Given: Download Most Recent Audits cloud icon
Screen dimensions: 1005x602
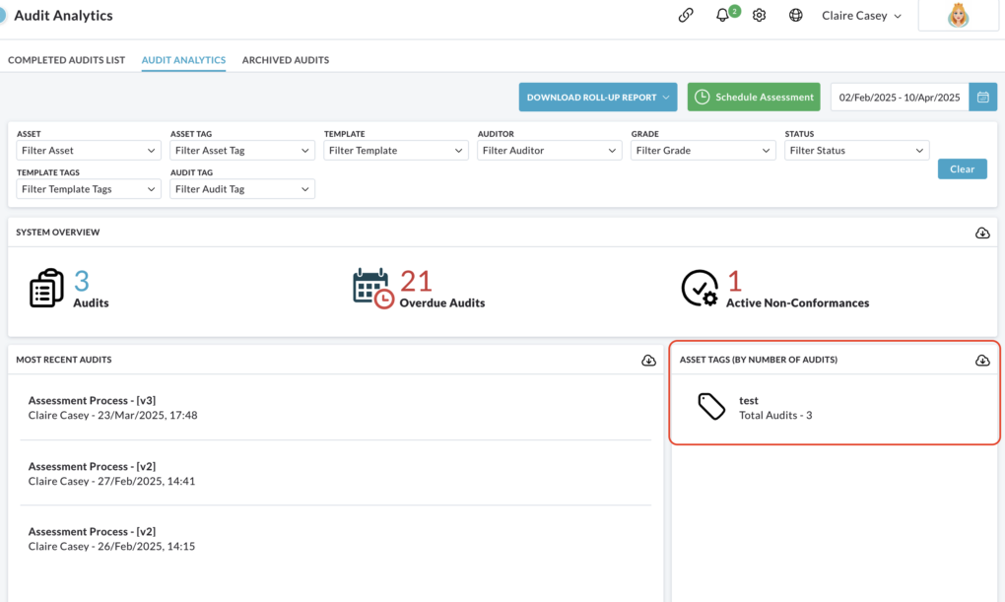Looking at the screenshot, I should click(x=648, y=361).
